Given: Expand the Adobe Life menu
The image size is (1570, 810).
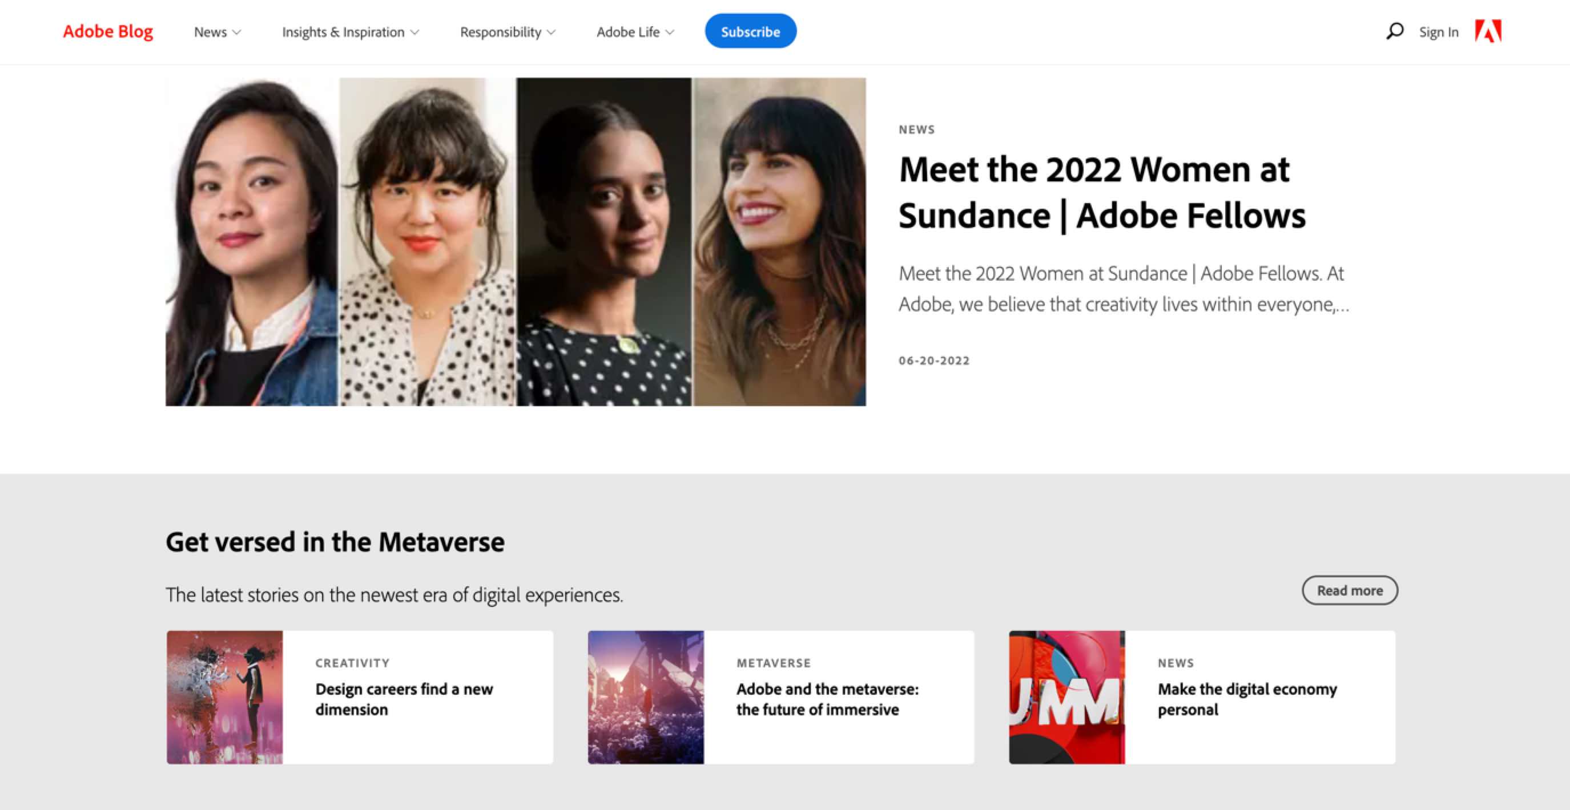Looking at the screenshot, I should (634, 33).
